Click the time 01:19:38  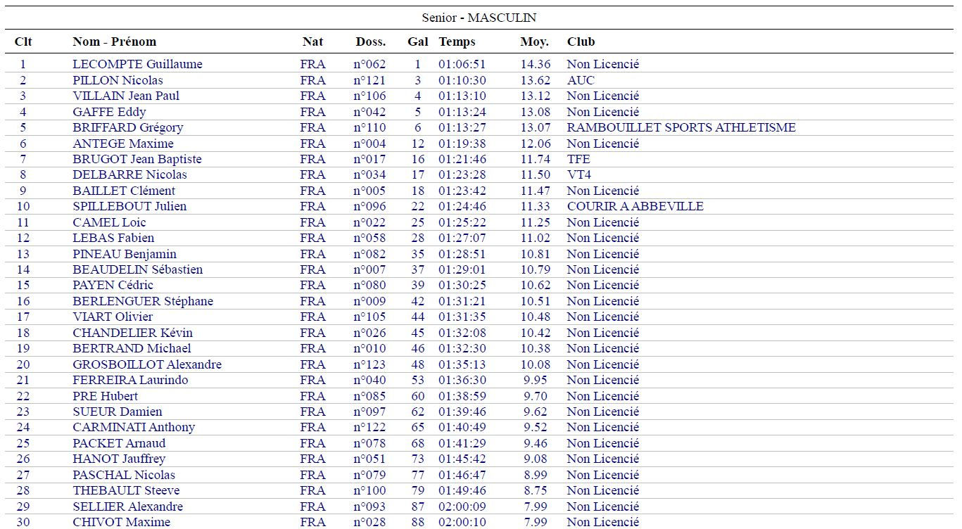coord(462,144)
